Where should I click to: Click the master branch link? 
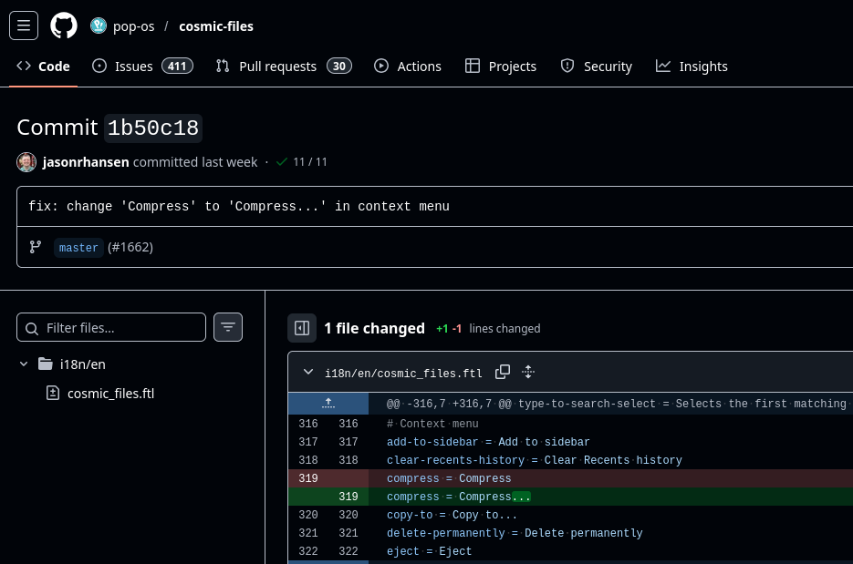78,247
